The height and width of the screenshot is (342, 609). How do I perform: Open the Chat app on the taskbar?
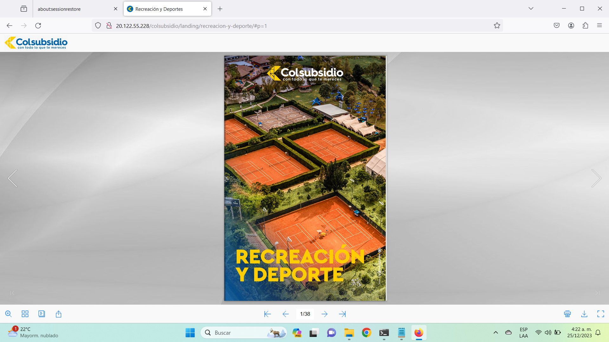click(331, 332)
